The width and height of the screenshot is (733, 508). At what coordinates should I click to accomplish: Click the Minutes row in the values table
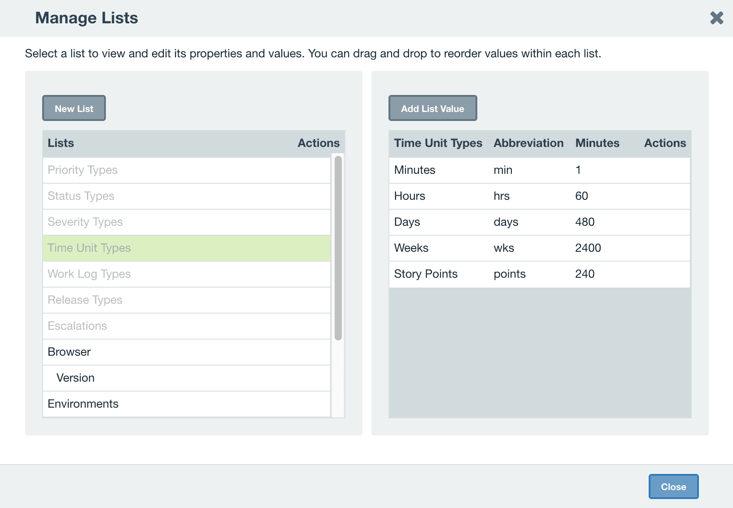(493, 170)
